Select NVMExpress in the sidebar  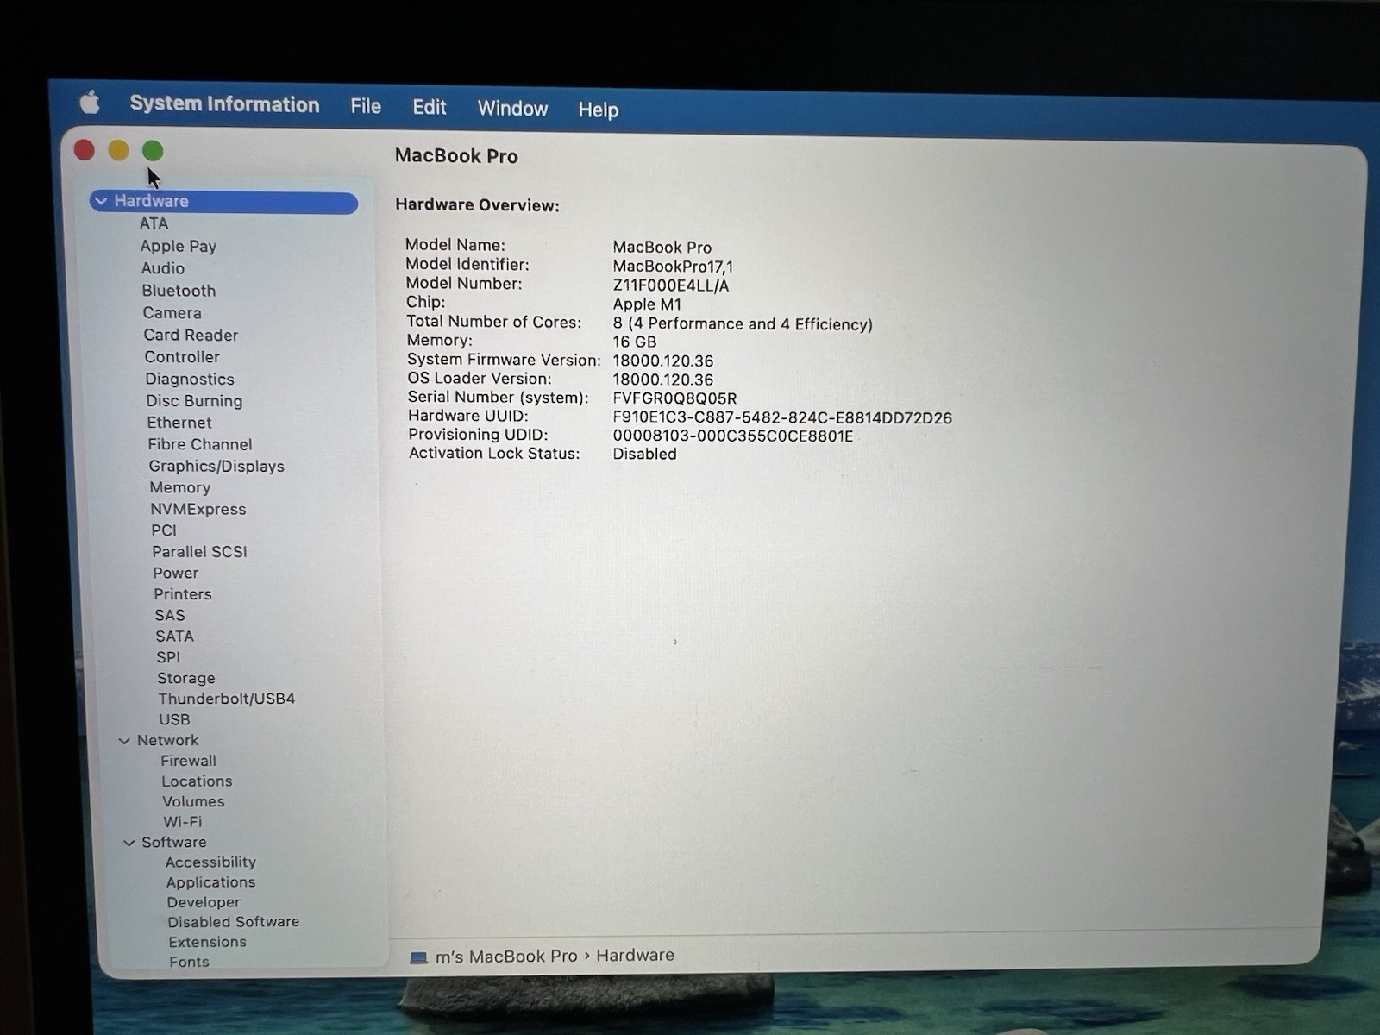click(x=198, y=509)
